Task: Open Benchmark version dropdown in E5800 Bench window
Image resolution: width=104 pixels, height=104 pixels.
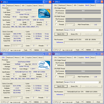Action: pyautogui.click(x=100, y=82)
